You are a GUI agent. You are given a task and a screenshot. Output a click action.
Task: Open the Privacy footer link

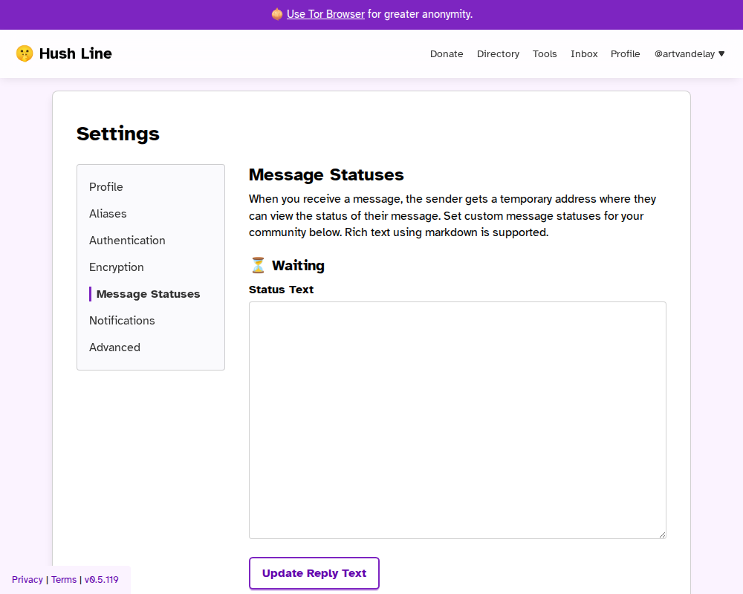[27, 580]
